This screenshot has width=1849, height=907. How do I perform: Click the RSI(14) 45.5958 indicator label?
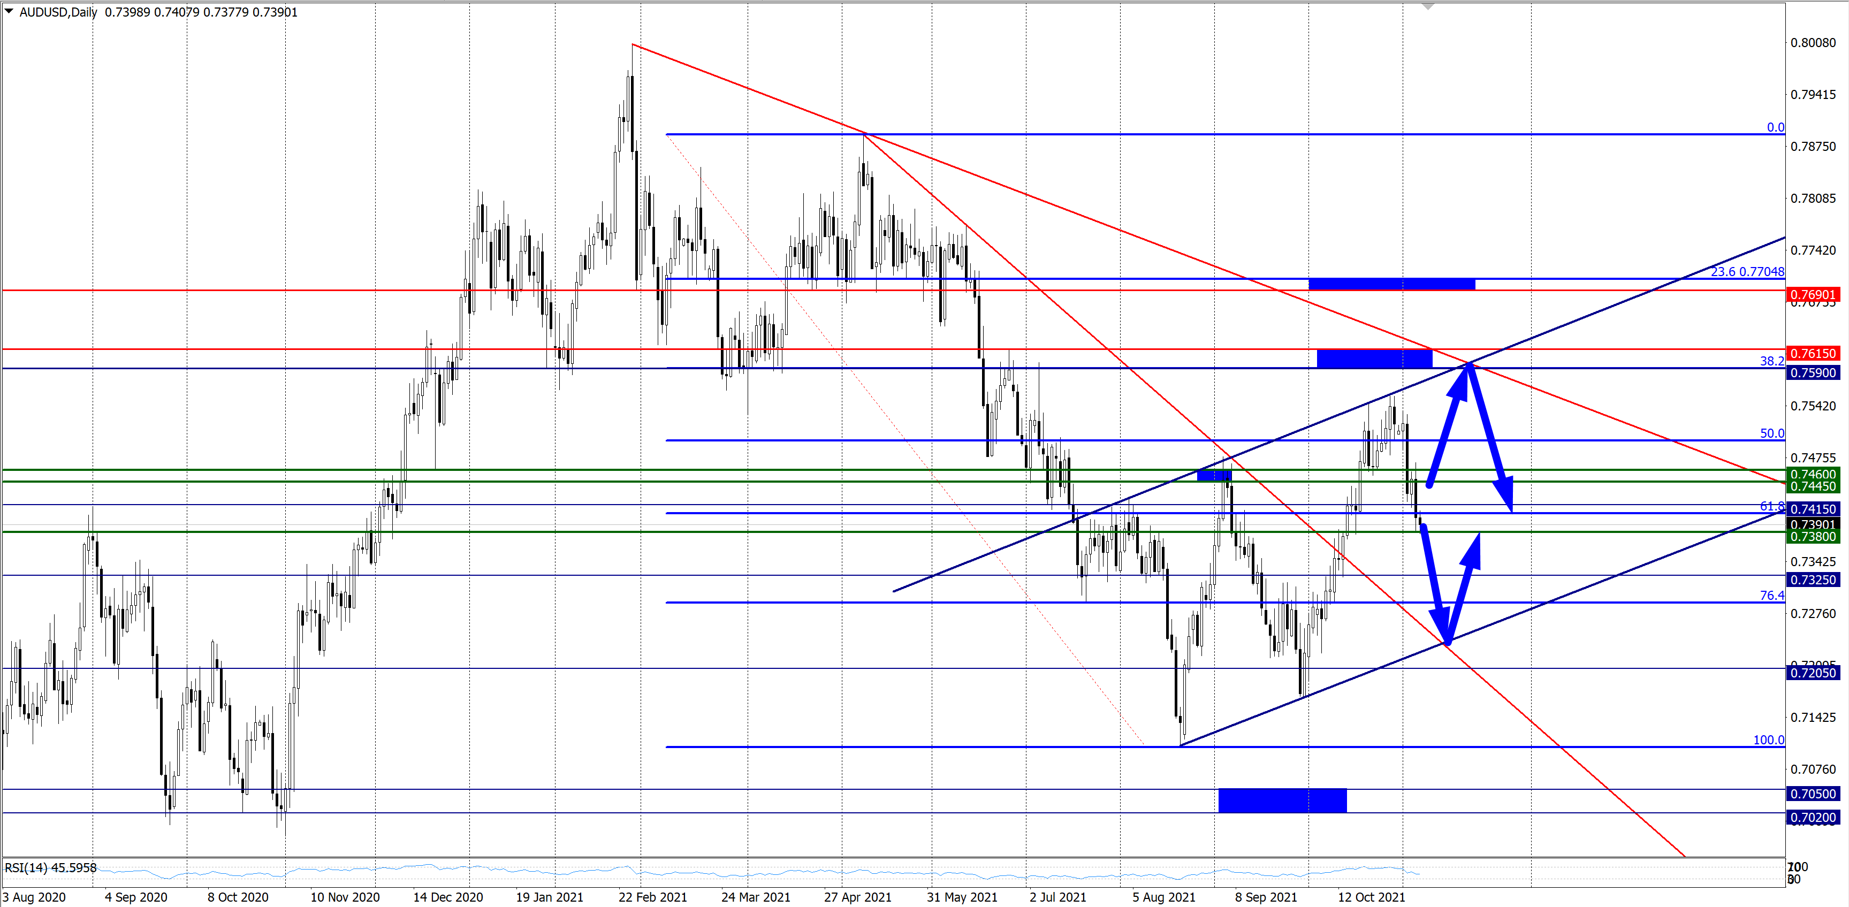pyautogui.click(x=50, y=867)
